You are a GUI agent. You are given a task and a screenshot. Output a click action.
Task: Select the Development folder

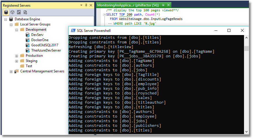(36, 30)
